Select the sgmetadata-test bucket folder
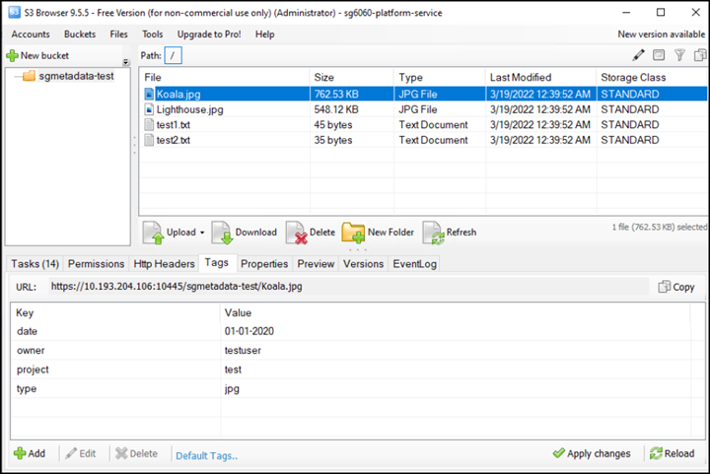 pyautogui.click(x=68, y=76)
